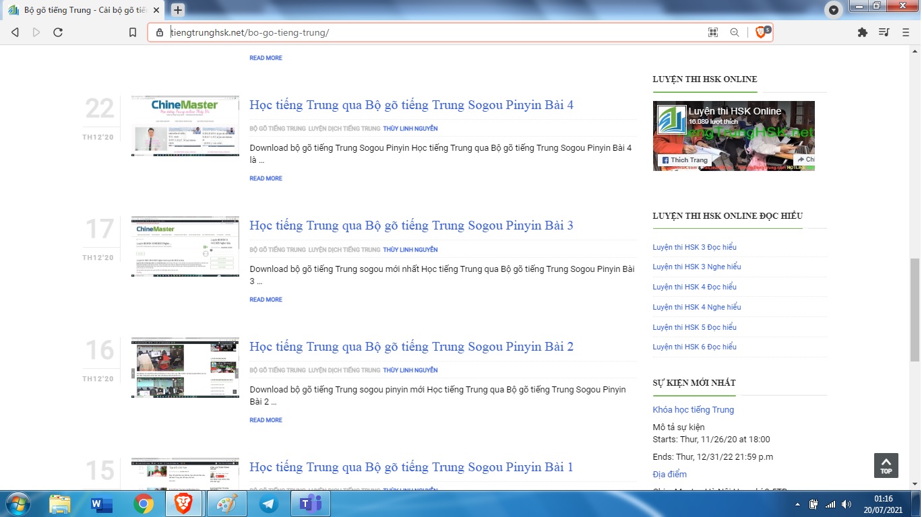Open Microsoft Word from the taskbar
Image resolution: width=922 pixels, height=517 pixels.
(x=101, y=504)
